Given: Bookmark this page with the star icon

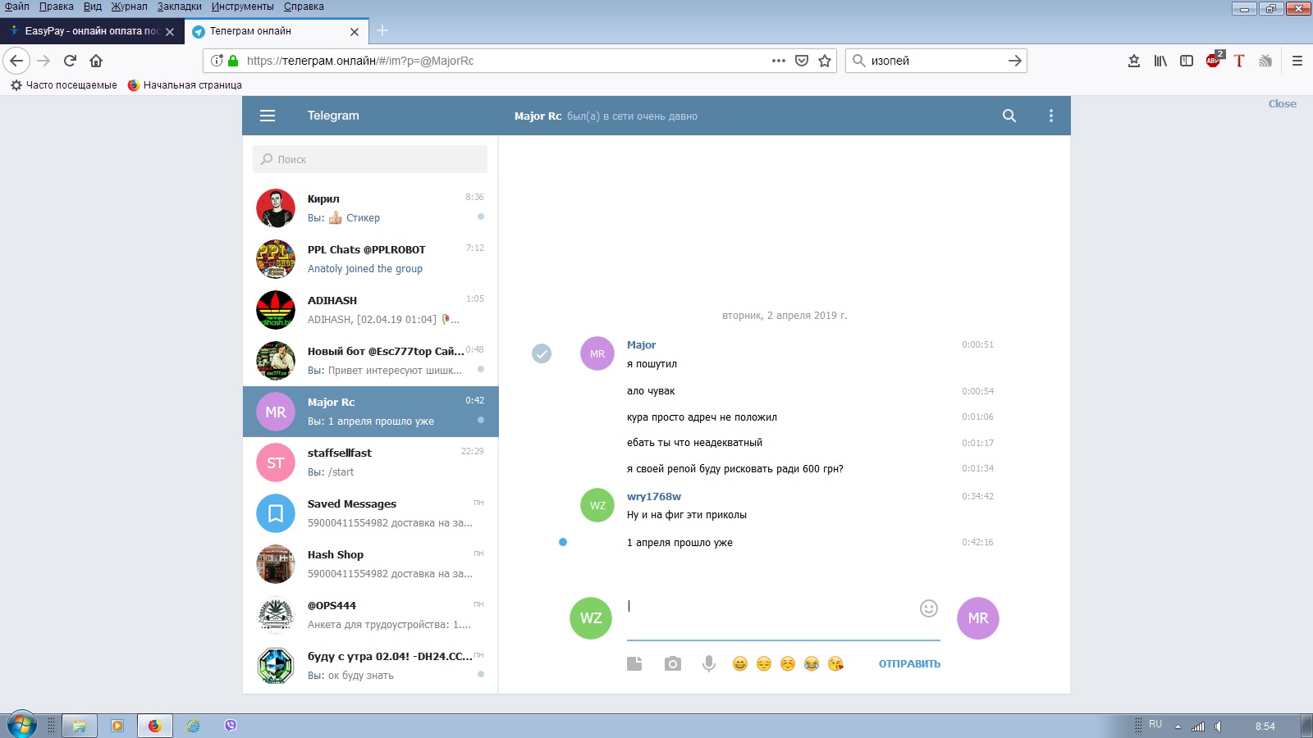Looking at the screenshot, I should tap(825, 61).
